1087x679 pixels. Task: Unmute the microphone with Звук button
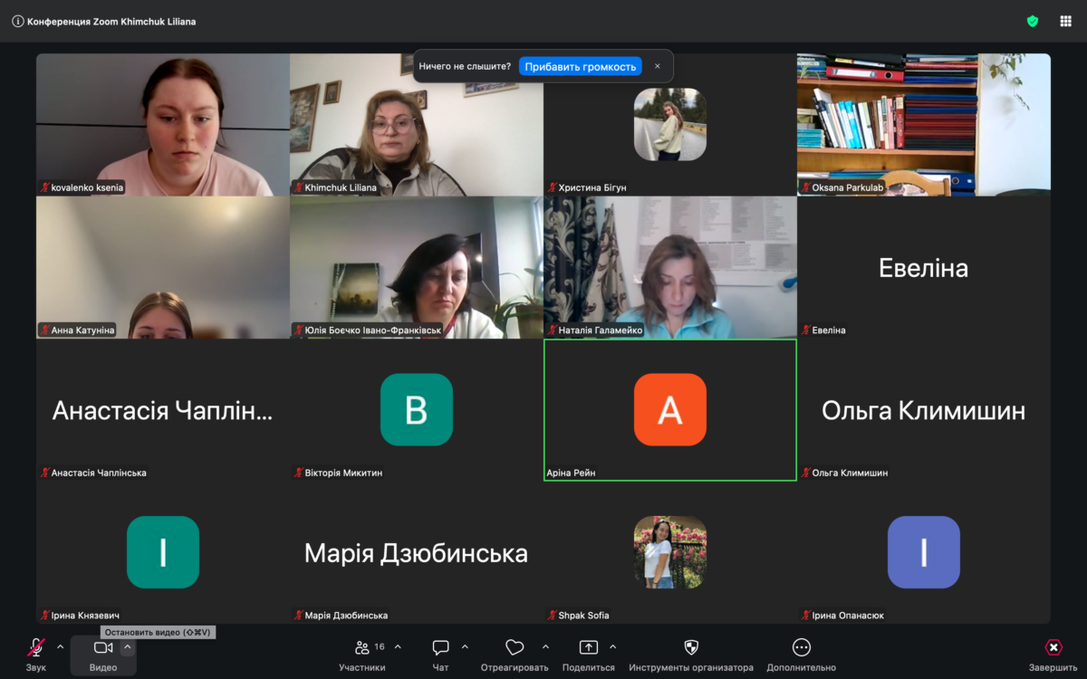tap(35, 655)
